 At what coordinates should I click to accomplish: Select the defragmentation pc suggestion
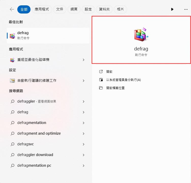pyautogui.click(x=48, y=166)
